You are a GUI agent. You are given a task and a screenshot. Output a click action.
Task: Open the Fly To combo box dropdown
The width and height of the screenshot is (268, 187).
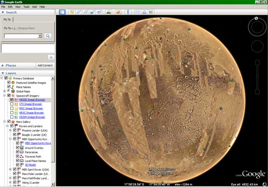tap(40, 36)
